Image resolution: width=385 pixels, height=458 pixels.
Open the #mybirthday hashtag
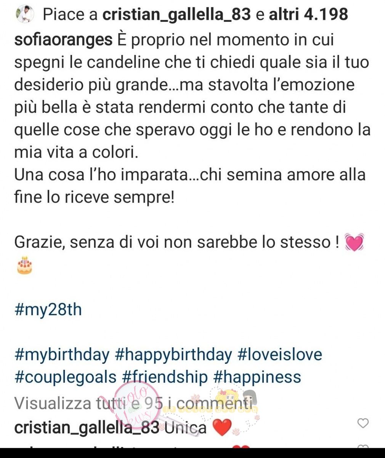pos(62,355)
